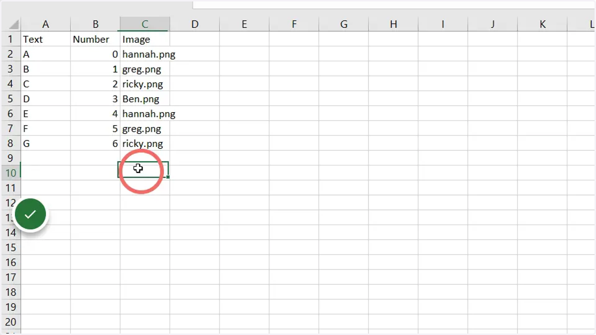
Task: Select column H header
Action: [393, 24]
